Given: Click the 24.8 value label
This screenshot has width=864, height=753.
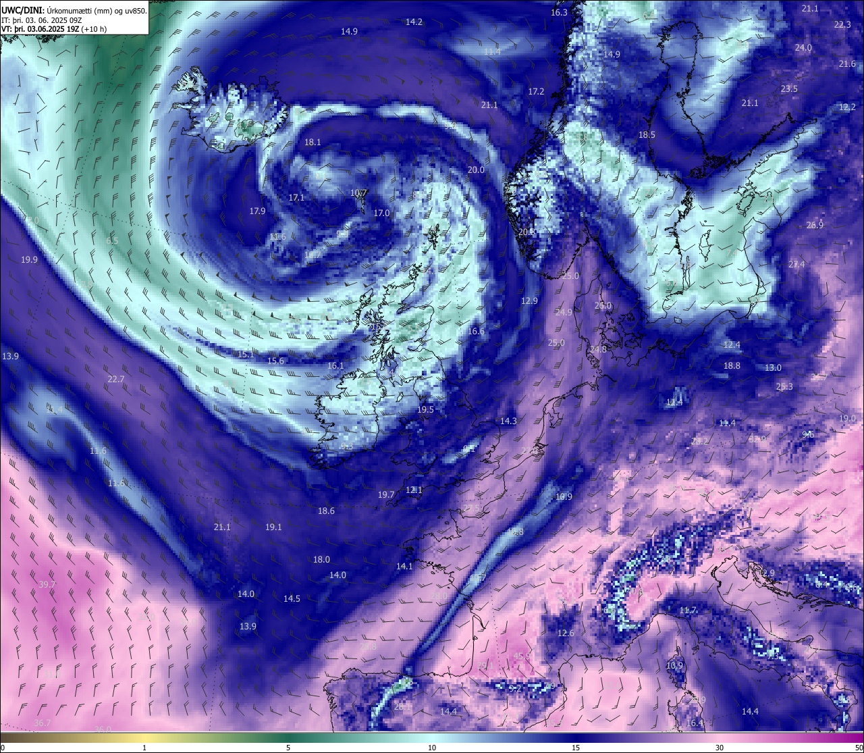Looking at the screenshot, I should coord(598,349).
